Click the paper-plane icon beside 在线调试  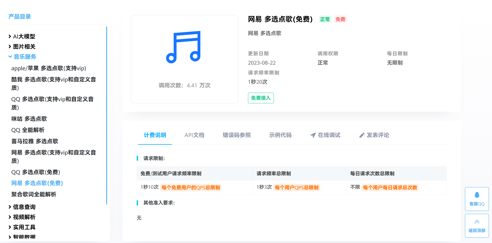click(313, 135)
